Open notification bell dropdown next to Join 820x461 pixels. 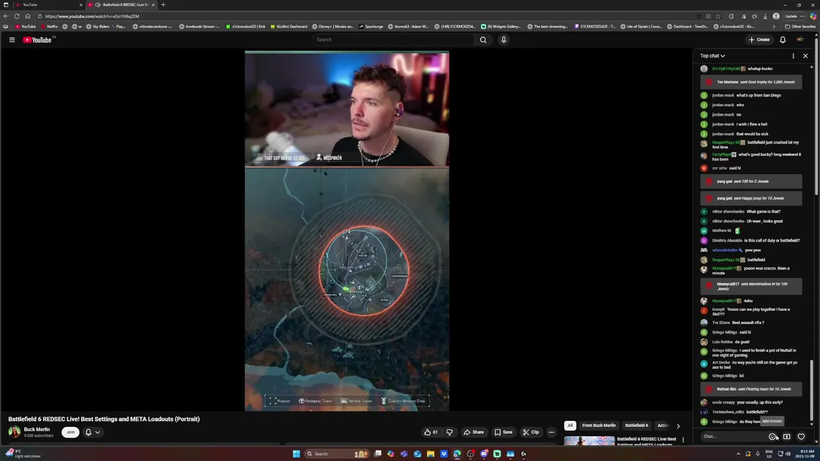pyautogui.click(x=92, y=432)
